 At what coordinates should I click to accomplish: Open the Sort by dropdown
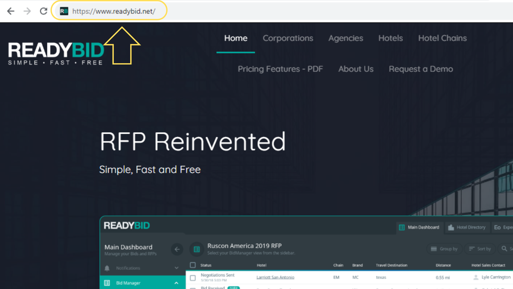[x=480, y=249]
